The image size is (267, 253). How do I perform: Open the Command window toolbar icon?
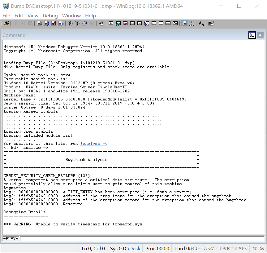tap(111, 23)
